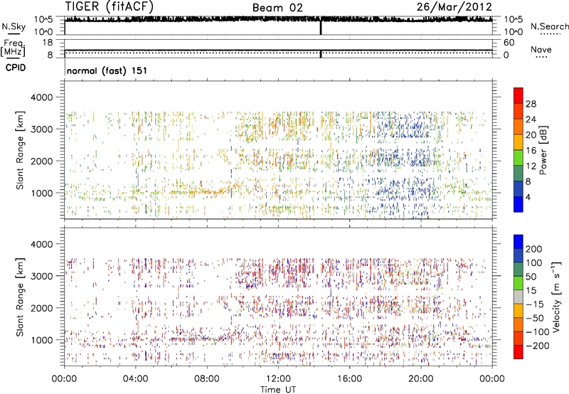Click the date '26/Mar/2012'

coord(454,6)
